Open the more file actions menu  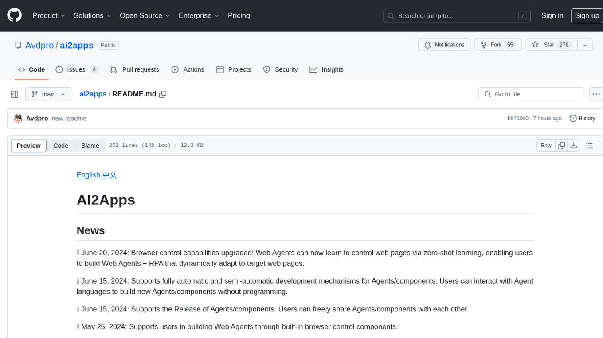click(596, 94)
